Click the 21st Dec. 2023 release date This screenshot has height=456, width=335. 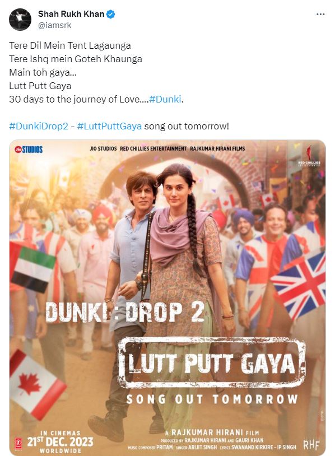(x=60, y=442)
